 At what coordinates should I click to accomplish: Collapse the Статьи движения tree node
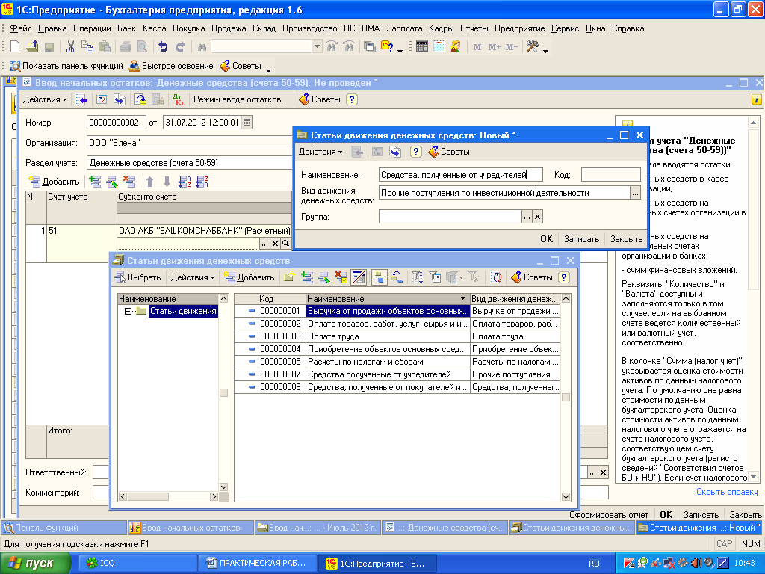[127, 312]
